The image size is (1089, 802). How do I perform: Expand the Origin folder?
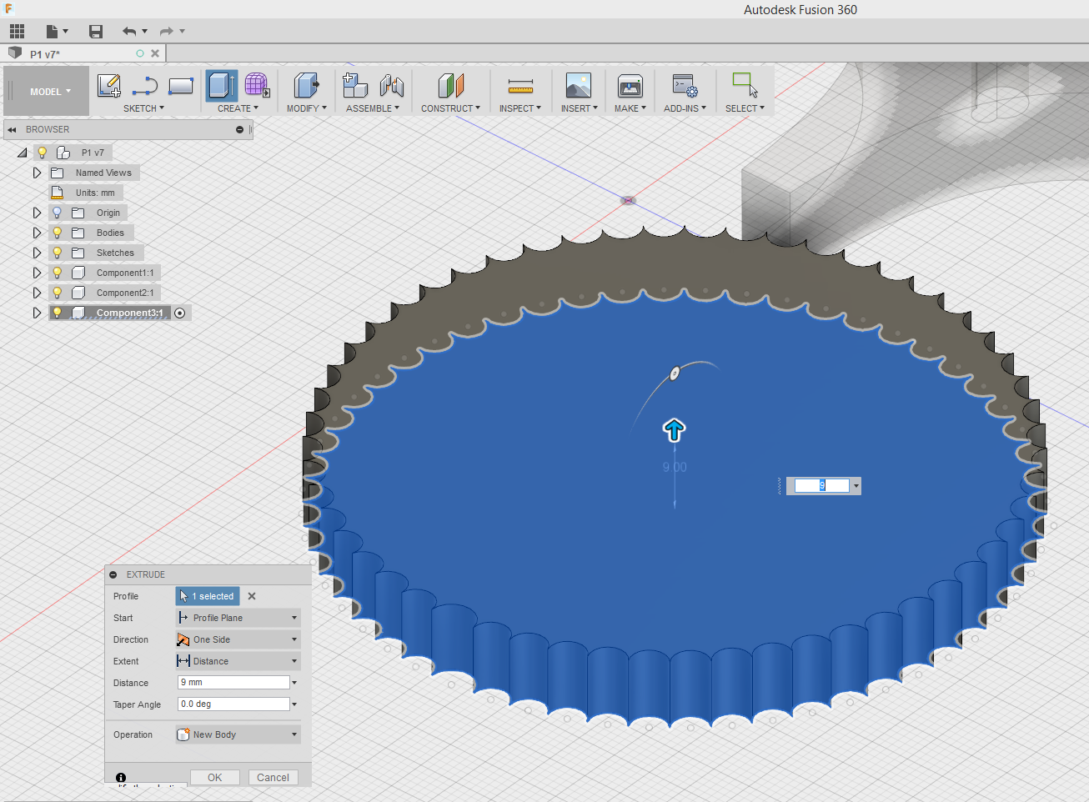pos(37,213)
